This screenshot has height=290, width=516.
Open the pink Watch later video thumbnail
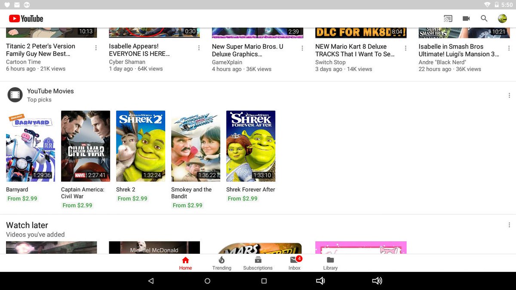click(x=361, y=247)
